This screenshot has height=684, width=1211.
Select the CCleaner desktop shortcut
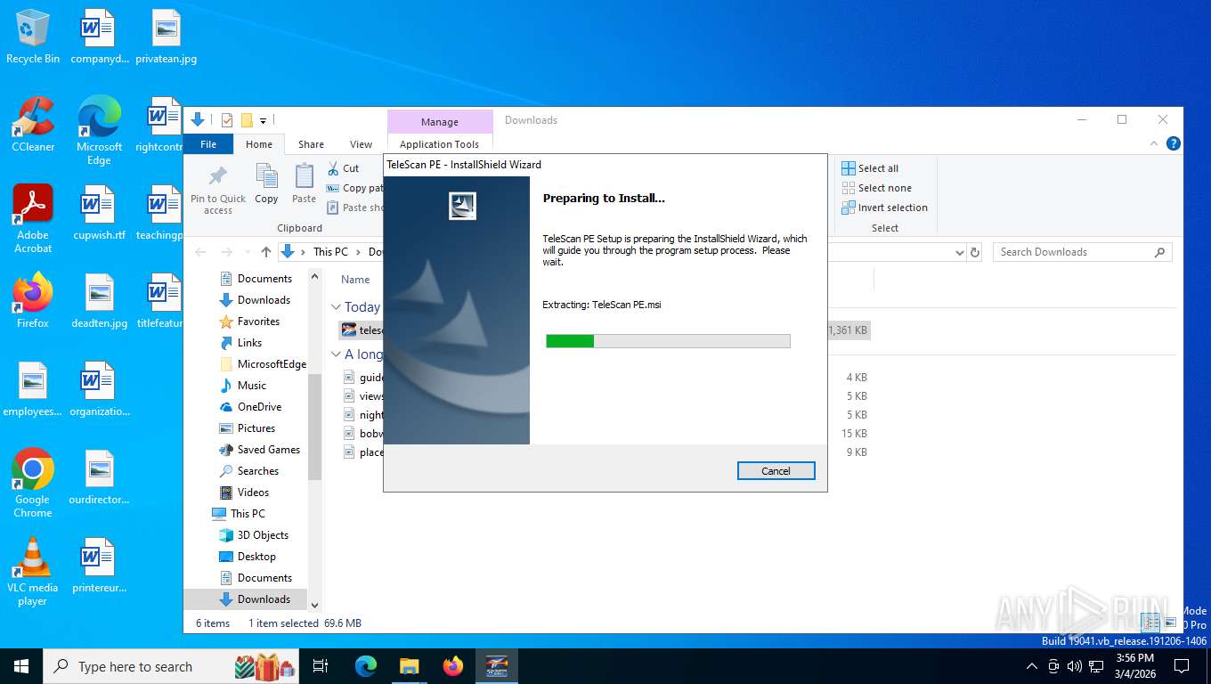click(33, 125)
